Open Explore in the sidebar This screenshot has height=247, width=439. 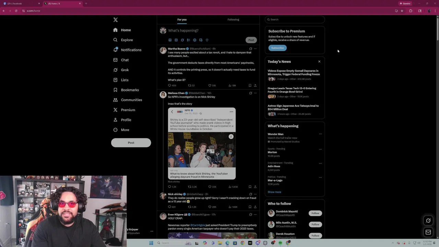pos(123,40)
